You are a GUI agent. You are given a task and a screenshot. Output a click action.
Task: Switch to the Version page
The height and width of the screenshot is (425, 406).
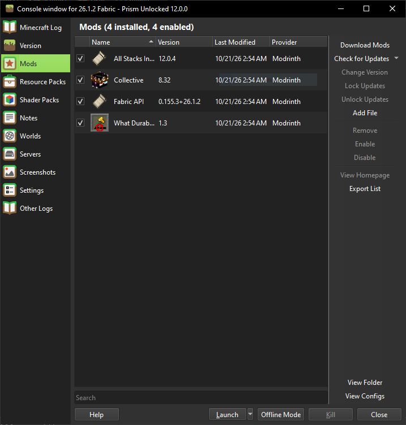click(36, 46)
